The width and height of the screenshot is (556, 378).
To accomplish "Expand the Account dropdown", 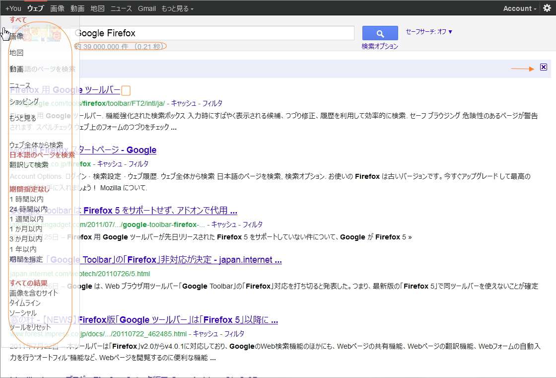I will (519, 8).
